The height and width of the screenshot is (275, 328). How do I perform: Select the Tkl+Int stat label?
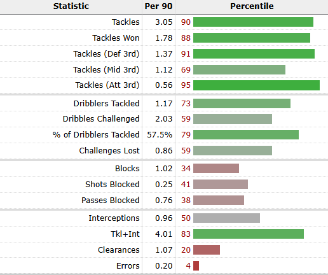125,234
